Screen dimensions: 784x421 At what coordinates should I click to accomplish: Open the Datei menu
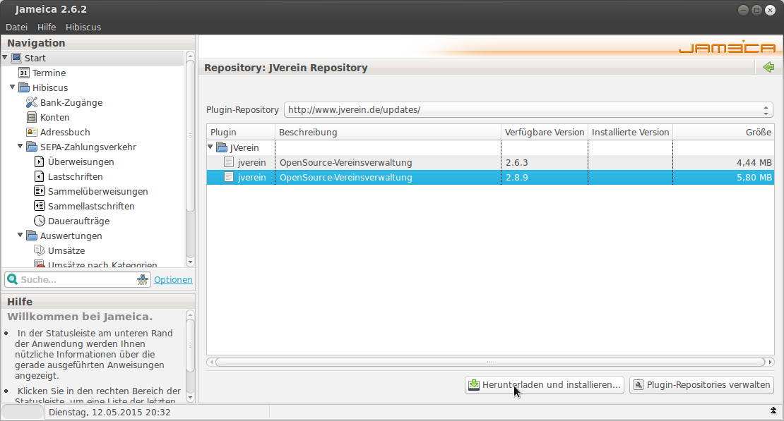pos(16,27)
